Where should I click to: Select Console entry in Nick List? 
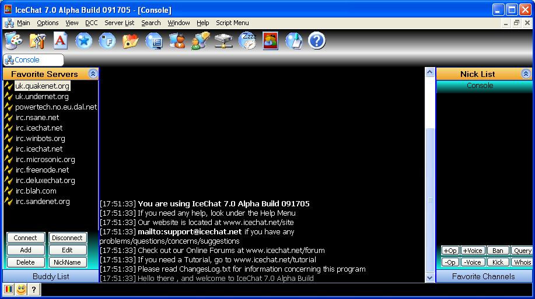(484, 86)
